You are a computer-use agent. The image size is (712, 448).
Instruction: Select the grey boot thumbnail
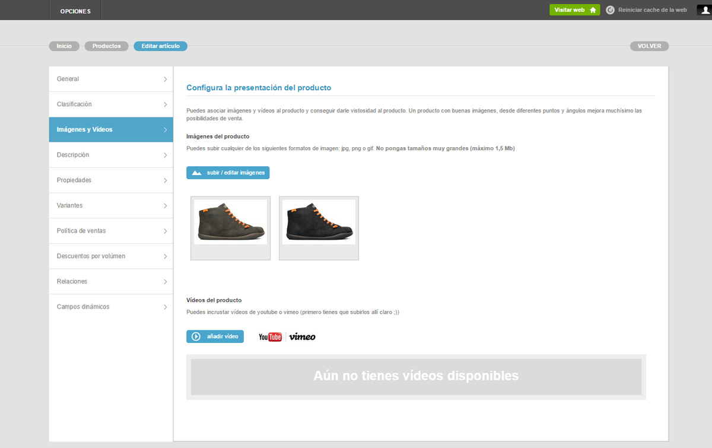click(230, 228)
